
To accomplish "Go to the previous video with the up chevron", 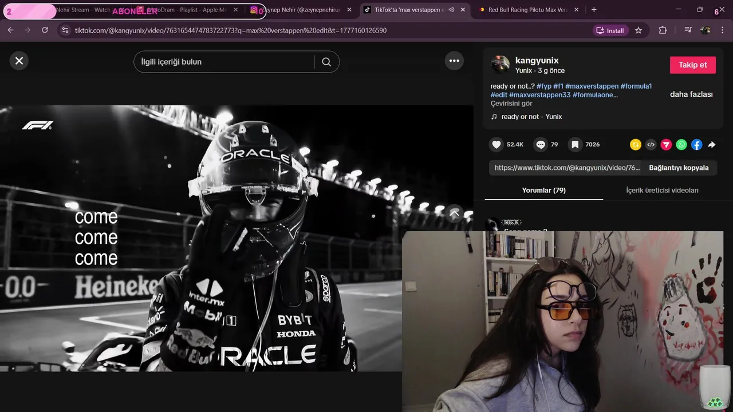I will click(x=454, y=213).
